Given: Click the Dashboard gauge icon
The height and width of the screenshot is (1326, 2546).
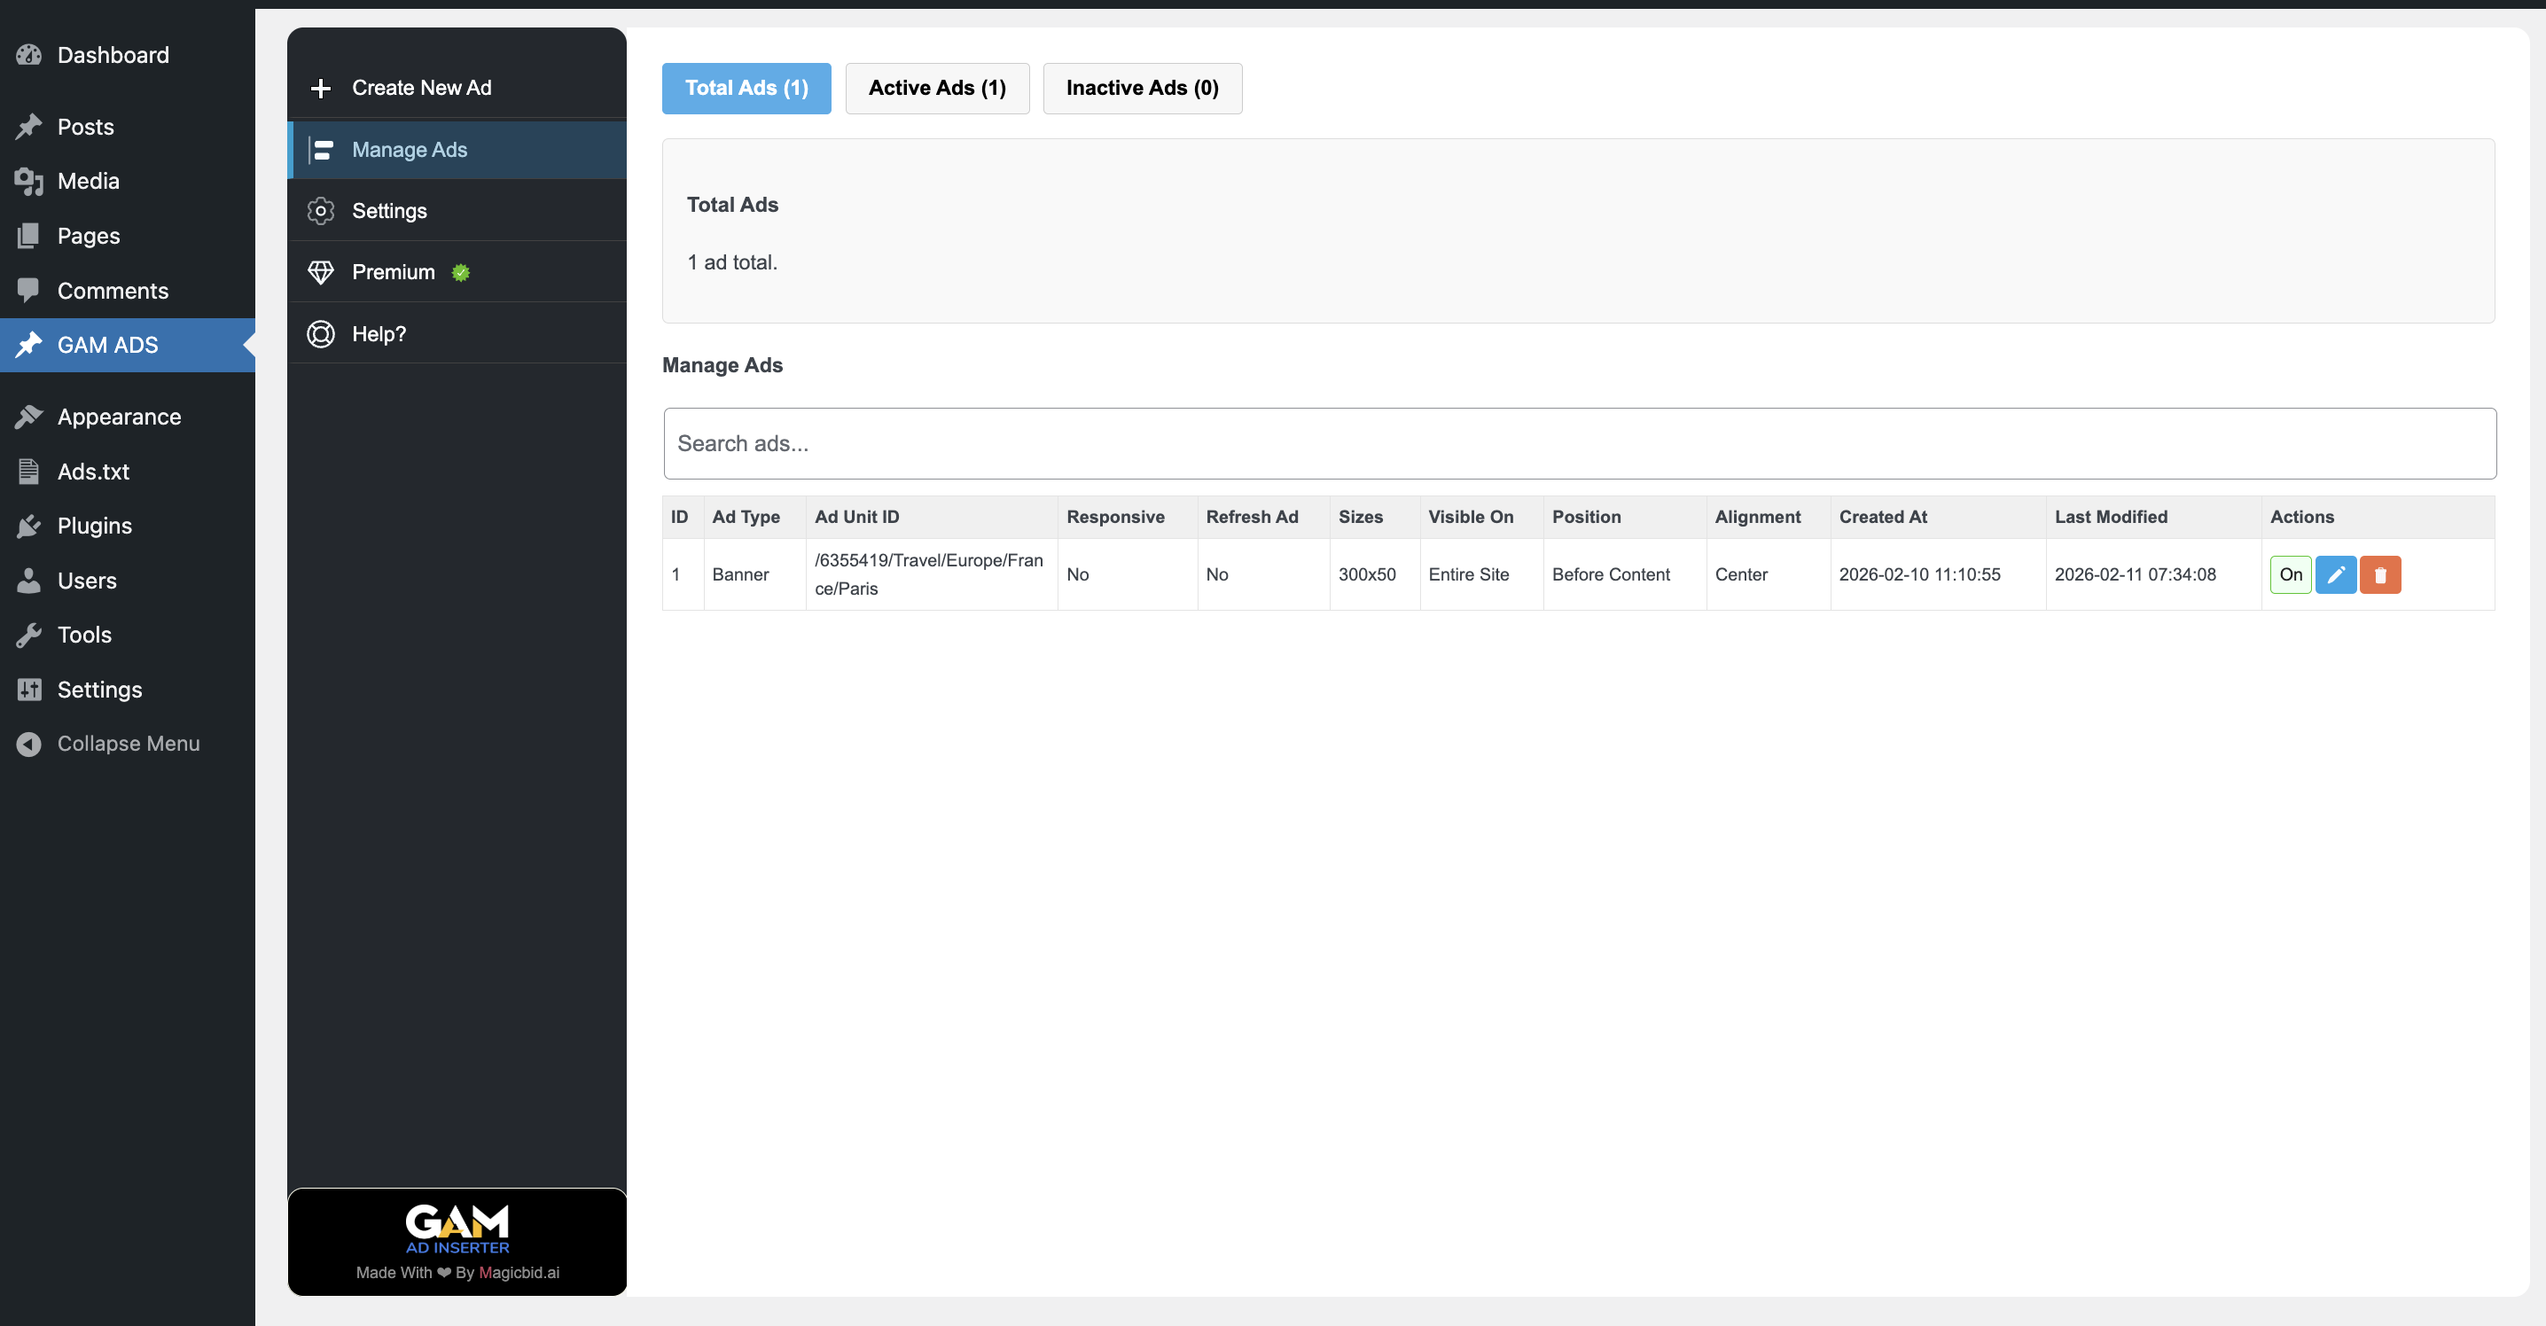Looking at the screenshot, I should 28,55.
